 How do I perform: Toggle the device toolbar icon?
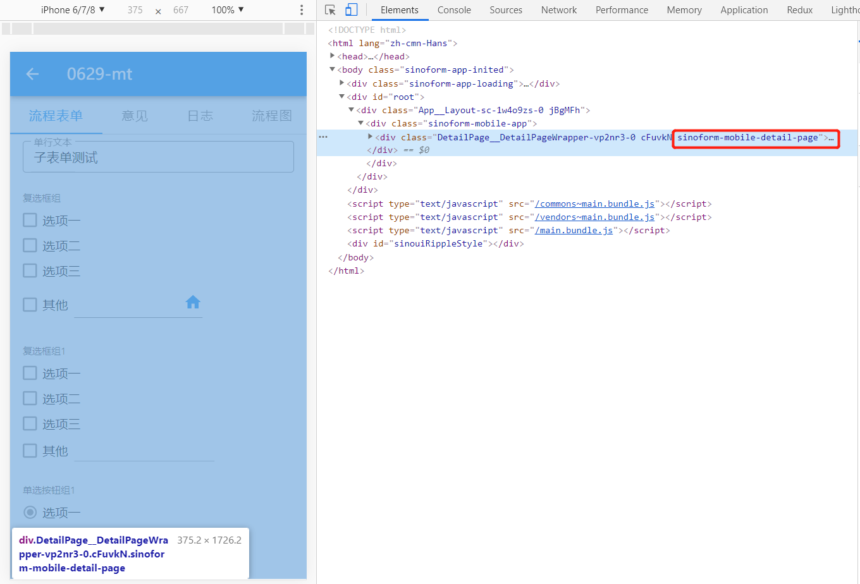[351, 10]
